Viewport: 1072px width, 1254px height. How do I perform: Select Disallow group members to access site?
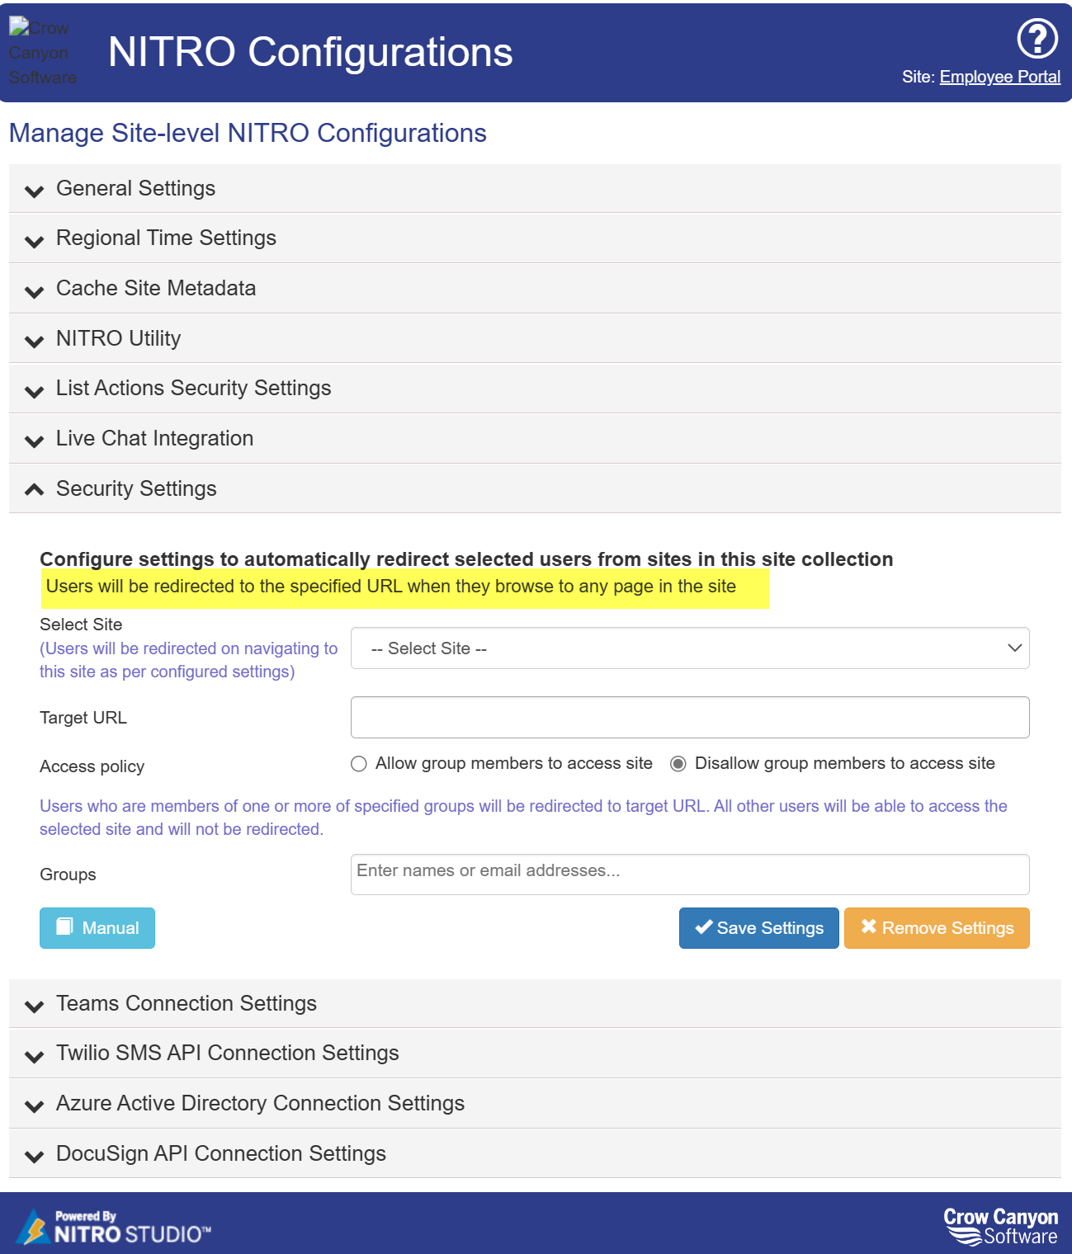click(x=678, y=764)
